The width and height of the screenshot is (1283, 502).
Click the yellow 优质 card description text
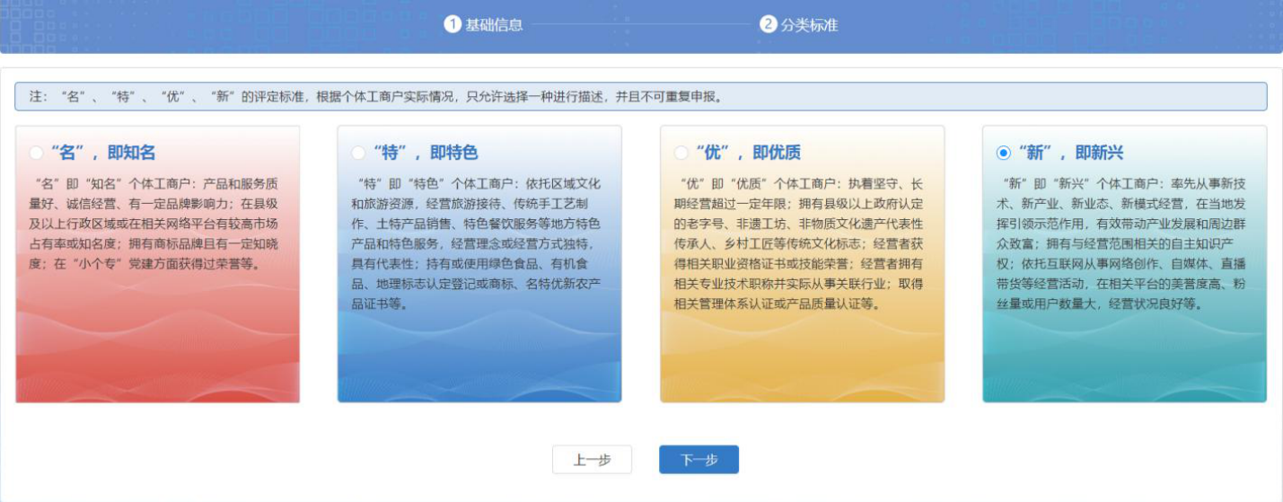(x=801, y=243)
